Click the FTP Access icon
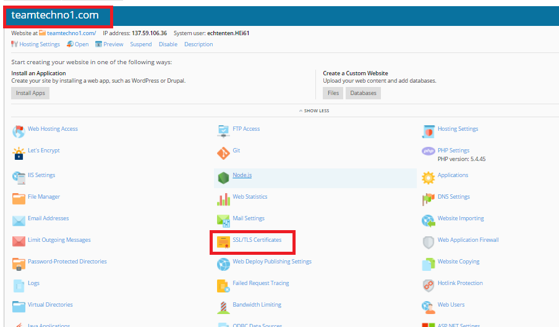This screenshot has height=327, width=559. point(223,131)
